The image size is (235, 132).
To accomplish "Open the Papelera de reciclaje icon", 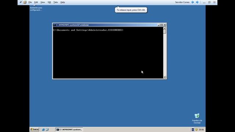I will coord(197,118).
